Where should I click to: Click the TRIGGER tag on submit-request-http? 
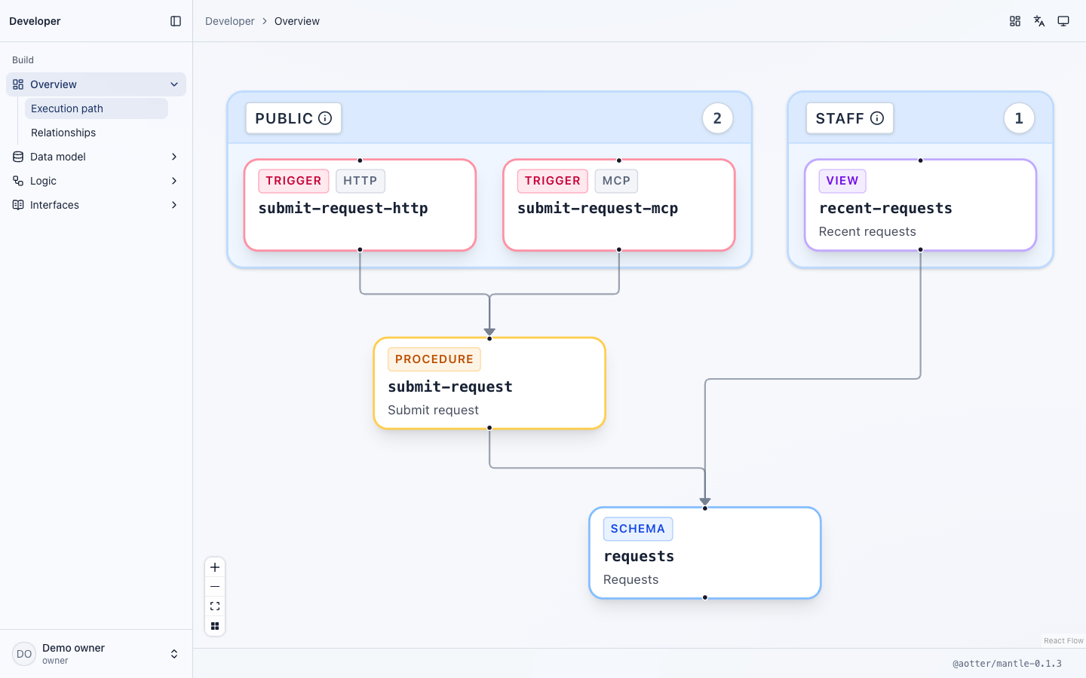coord(293,181)
